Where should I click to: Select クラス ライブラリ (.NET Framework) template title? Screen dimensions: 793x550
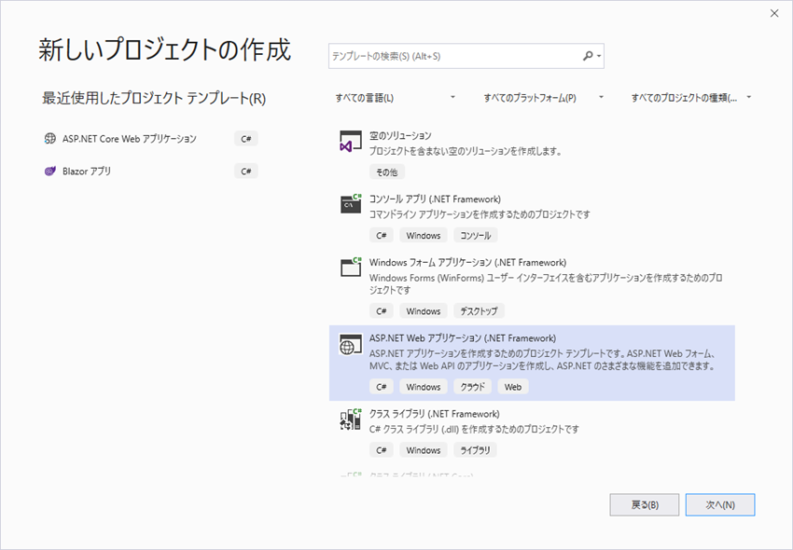coord(435,414)
